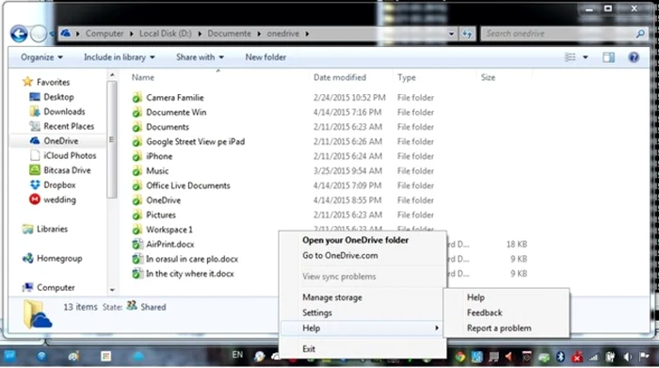Click the arrow after Documente in breadcrumb

click(x=259, y=34)
